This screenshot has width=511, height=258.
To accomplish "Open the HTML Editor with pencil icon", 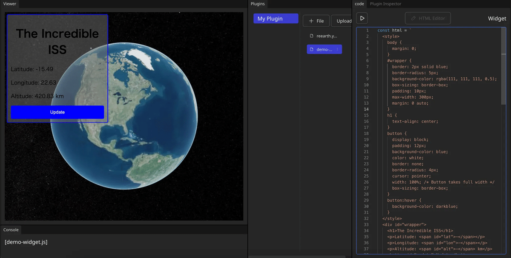I will coord(428,18).
